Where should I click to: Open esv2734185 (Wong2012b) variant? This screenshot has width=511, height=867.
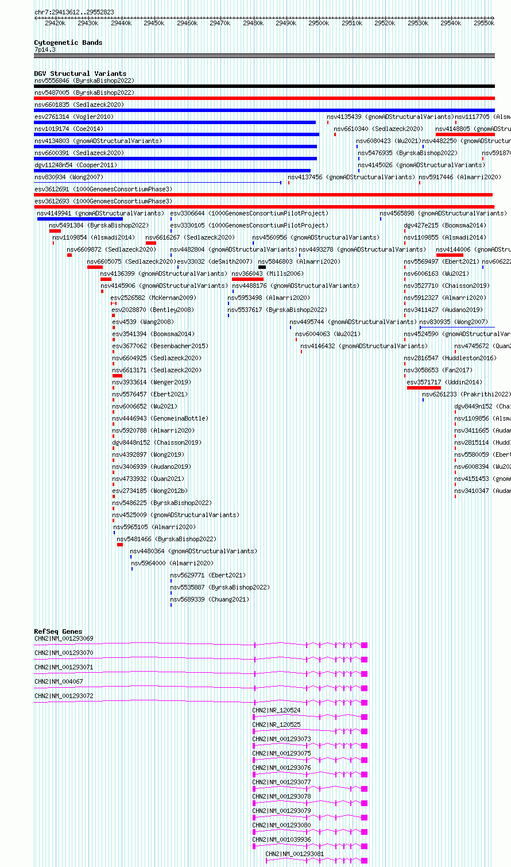click(x=150, y=491)
